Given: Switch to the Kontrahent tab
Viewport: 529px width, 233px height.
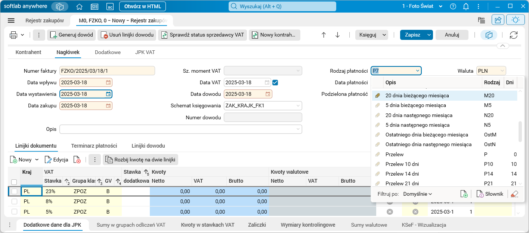Looking at the screenshot, I should coord(28,52).
